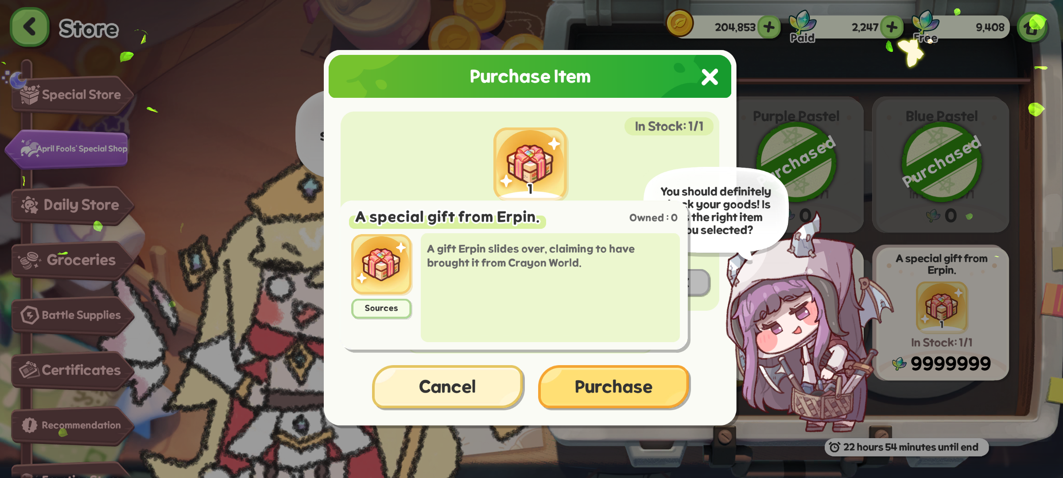1063x478 pixels.
Task: Click the Sources button
Action: pyautogui.click(x=381, y=308)
